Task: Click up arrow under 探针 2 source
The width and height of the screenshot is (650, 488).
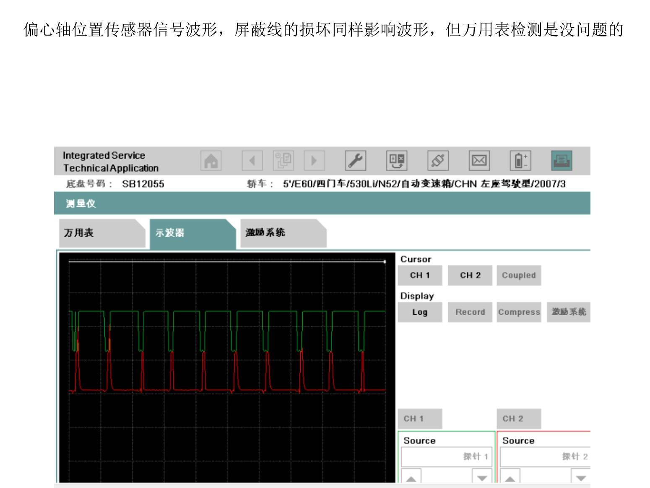Action: (x=510, y=476)
